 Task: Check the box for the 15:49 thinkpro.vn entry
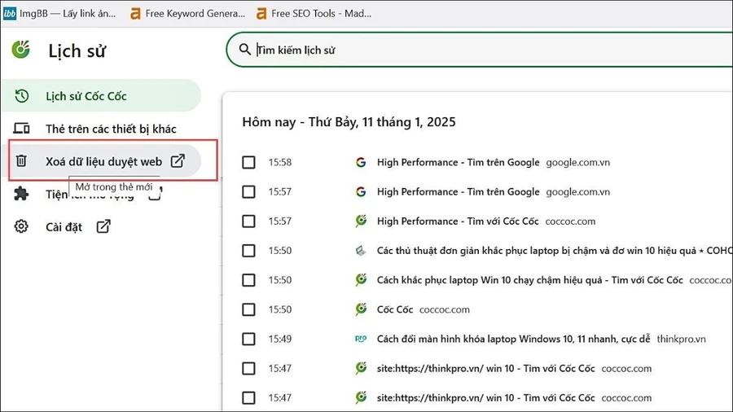pyautogui.click(x=248, y=339)
